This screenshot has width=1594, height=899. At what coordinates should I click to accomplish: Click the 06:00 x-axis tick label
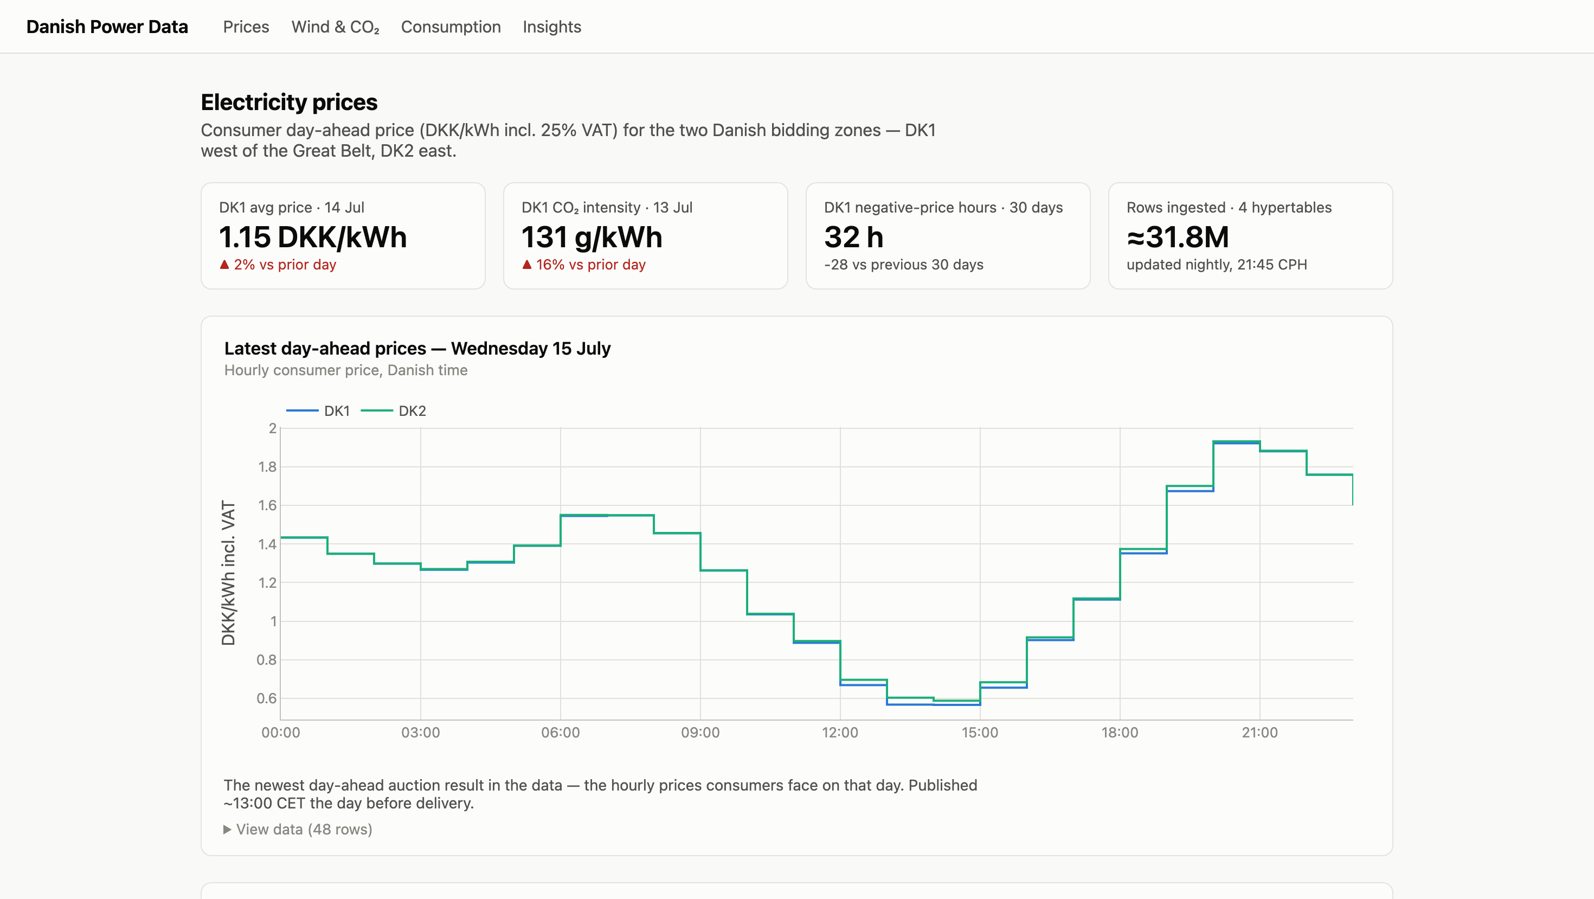[x=560, y=733]
